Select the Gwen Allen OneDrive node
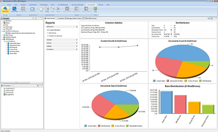This screenshot has width=218, height=132. pos(12,54)
